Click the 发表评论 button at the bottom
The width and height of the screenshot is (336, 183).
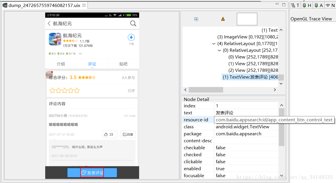(x=92, y=173)
